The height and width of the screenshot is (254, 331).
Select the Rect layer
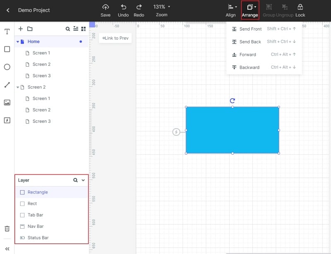(x=51, y=203)
